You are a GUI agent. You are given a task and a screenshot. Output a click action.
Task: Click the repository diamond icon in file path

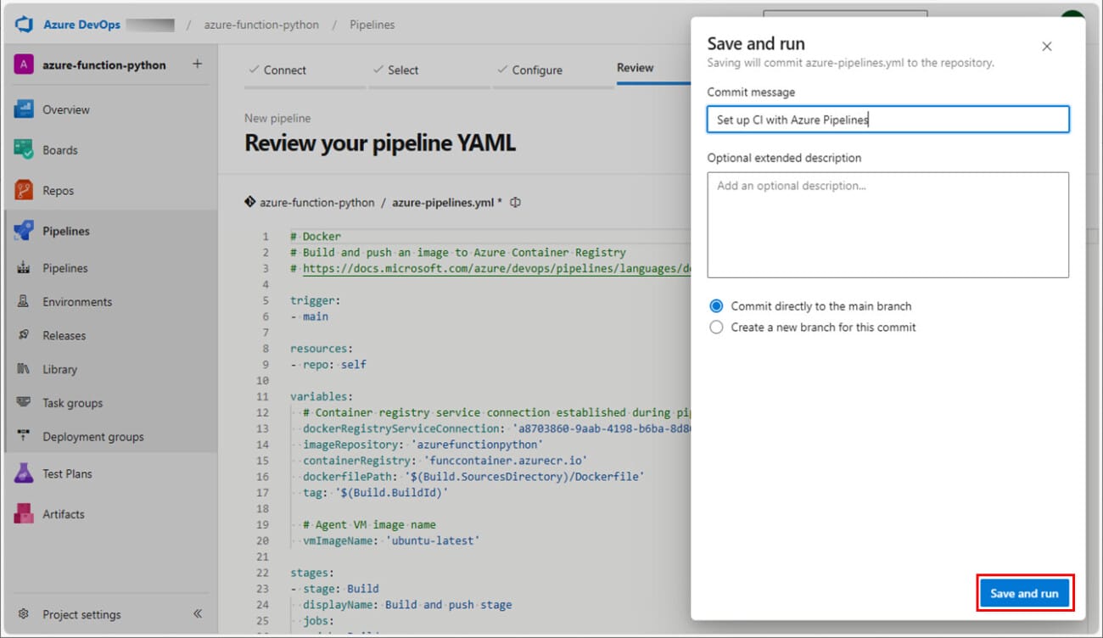tap(250, 202)
